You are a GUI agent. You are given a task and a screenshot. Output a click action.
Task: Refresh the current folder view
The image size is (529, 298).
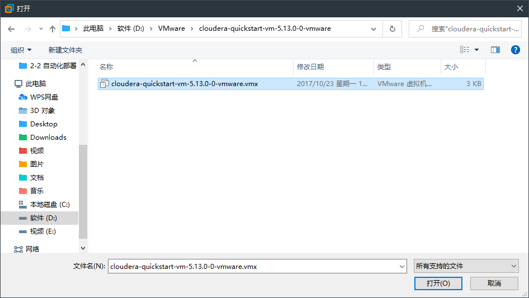click(x=393, y=29)
